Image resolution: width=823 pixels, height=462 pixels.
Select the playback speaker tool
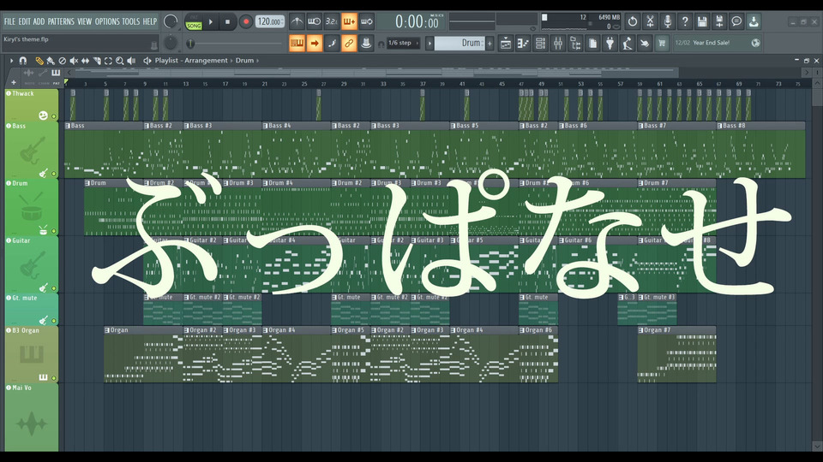point(131,61)
